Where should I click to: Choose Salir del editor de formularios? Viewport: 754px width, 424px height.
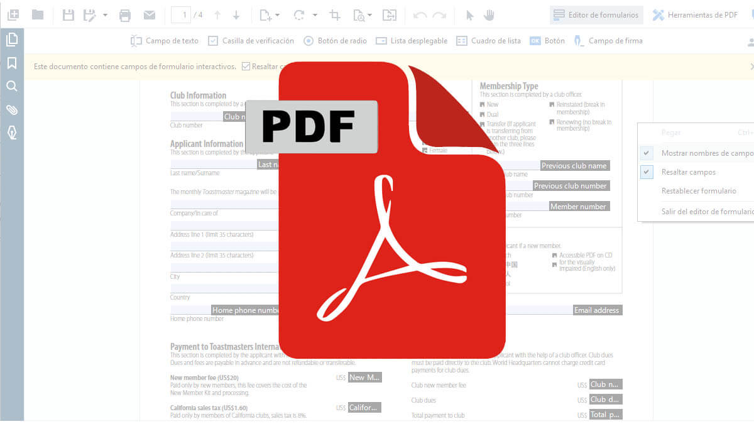click(697, 212)
